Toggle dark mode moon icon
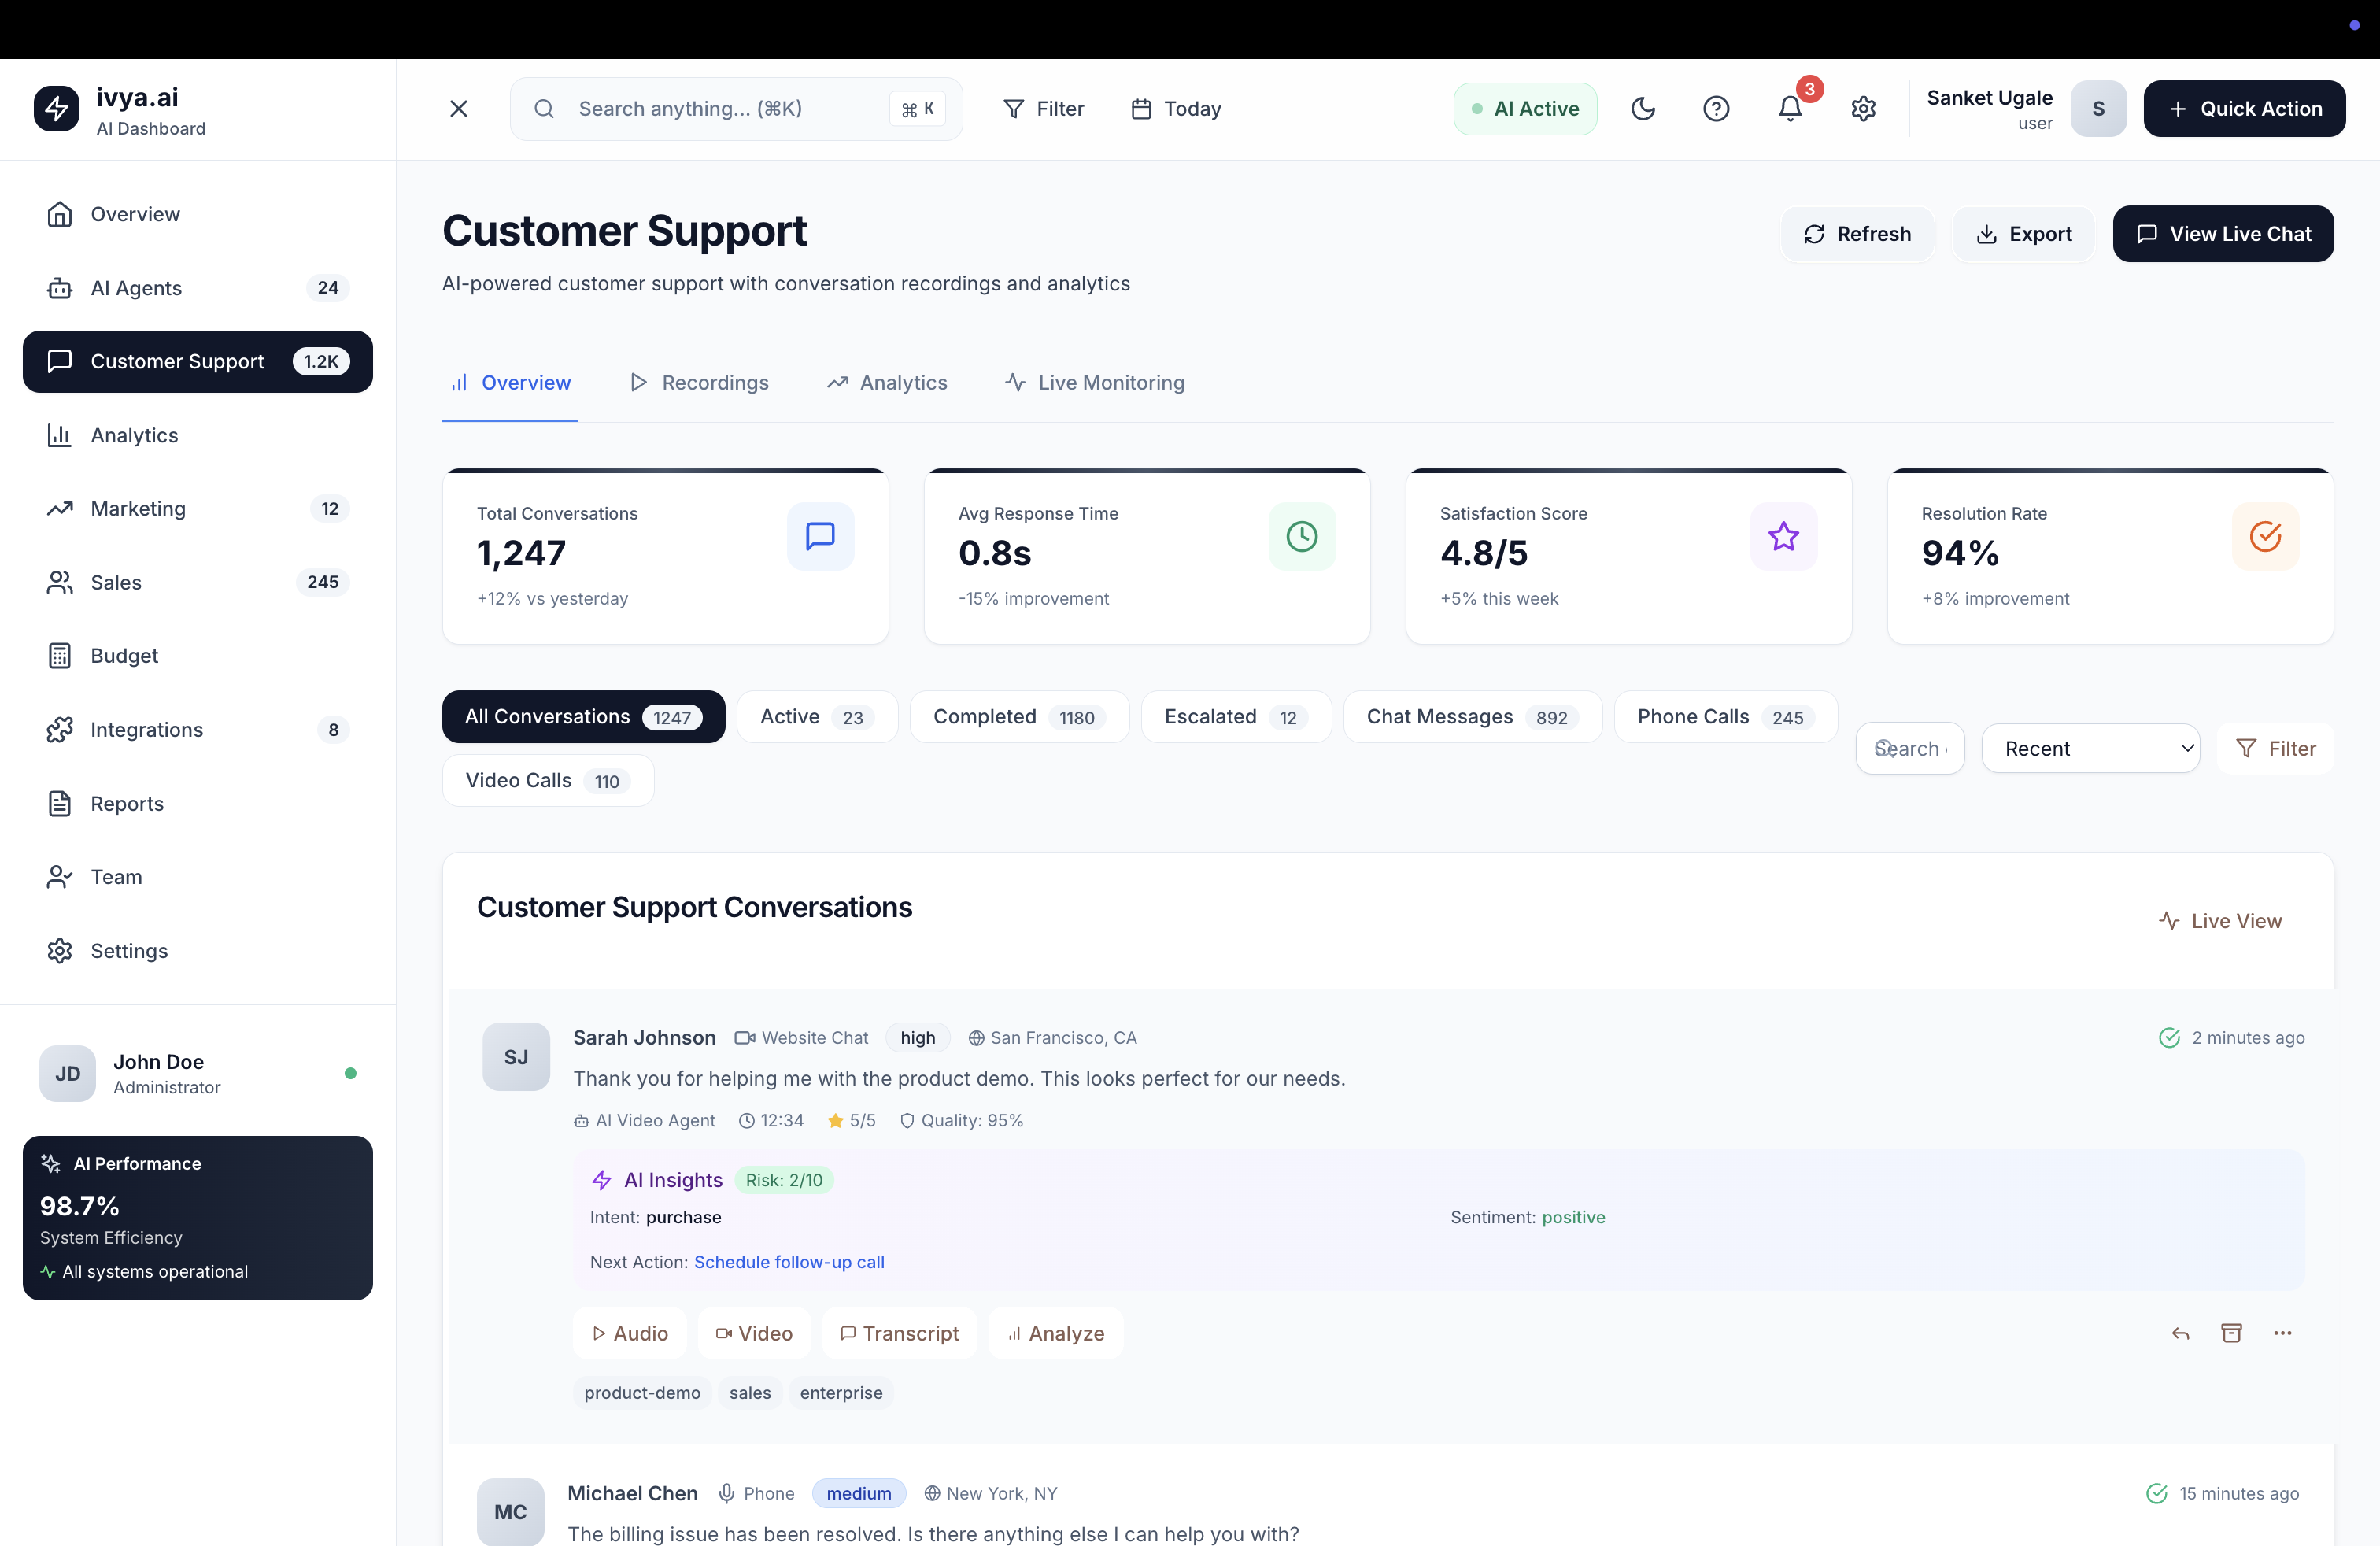Screen dimensions: 2380x1546 1642,108
